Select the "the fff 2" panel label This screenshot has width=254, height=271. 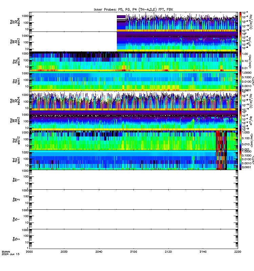coord(16,200)
